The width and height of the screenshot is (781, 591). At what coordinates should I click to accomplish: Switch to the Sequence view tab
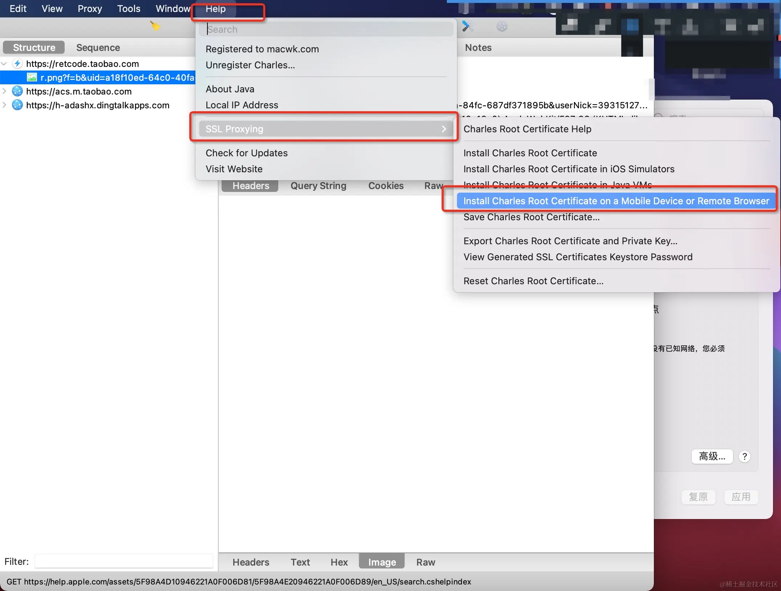[98, 48]
